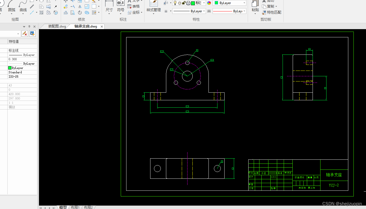
Task: Expand the 尺寸 dropdown arrow
Action: coord(109,14)
